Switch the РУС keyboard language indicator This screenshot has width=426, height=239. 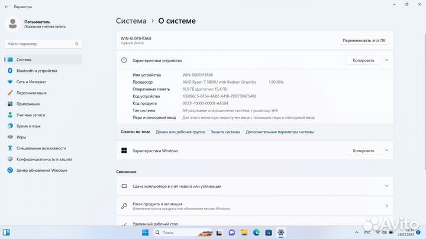(x=367, y=233)
